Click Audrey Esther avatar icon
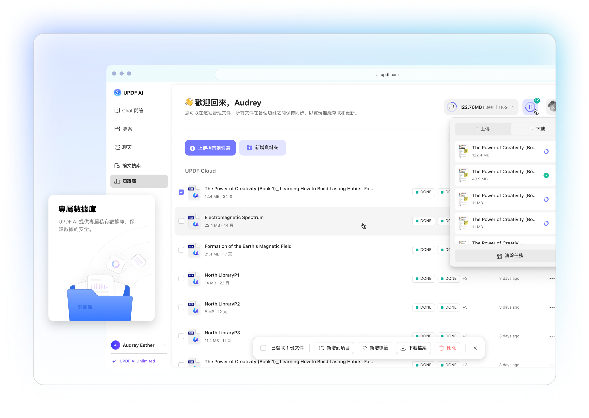This screenshot has width=589, height=418. point(116,345)
